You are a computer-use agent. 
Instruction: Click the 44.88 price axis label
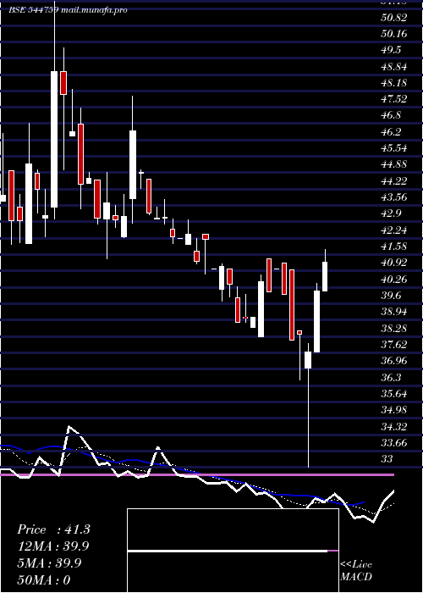pos(394,164)
